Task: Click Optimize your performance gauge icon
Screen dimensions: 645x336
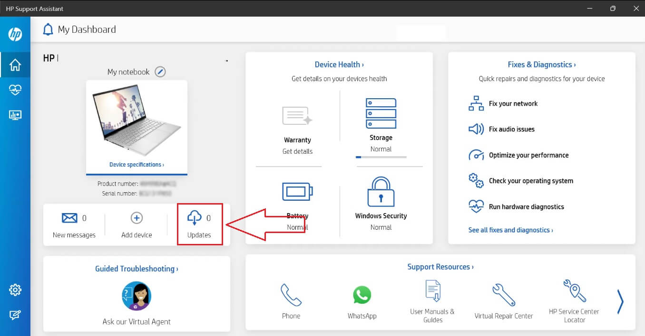Action: [x=476, y=155]
